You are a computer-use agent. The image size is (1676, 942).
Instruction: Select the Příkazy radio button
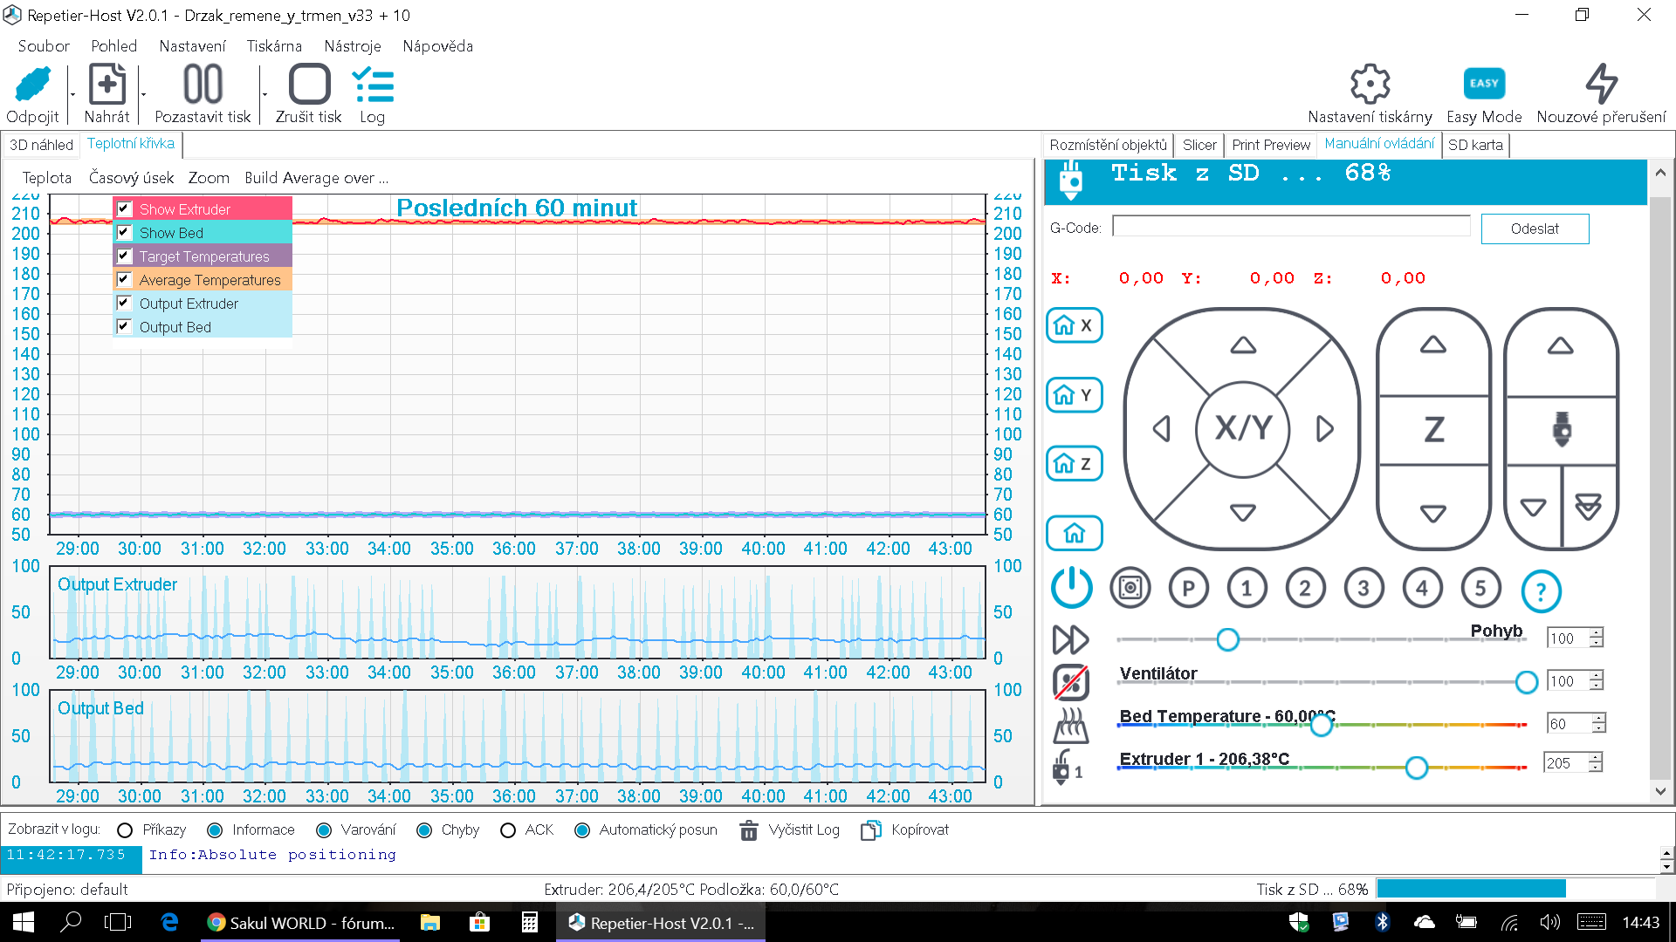[125, 830]
